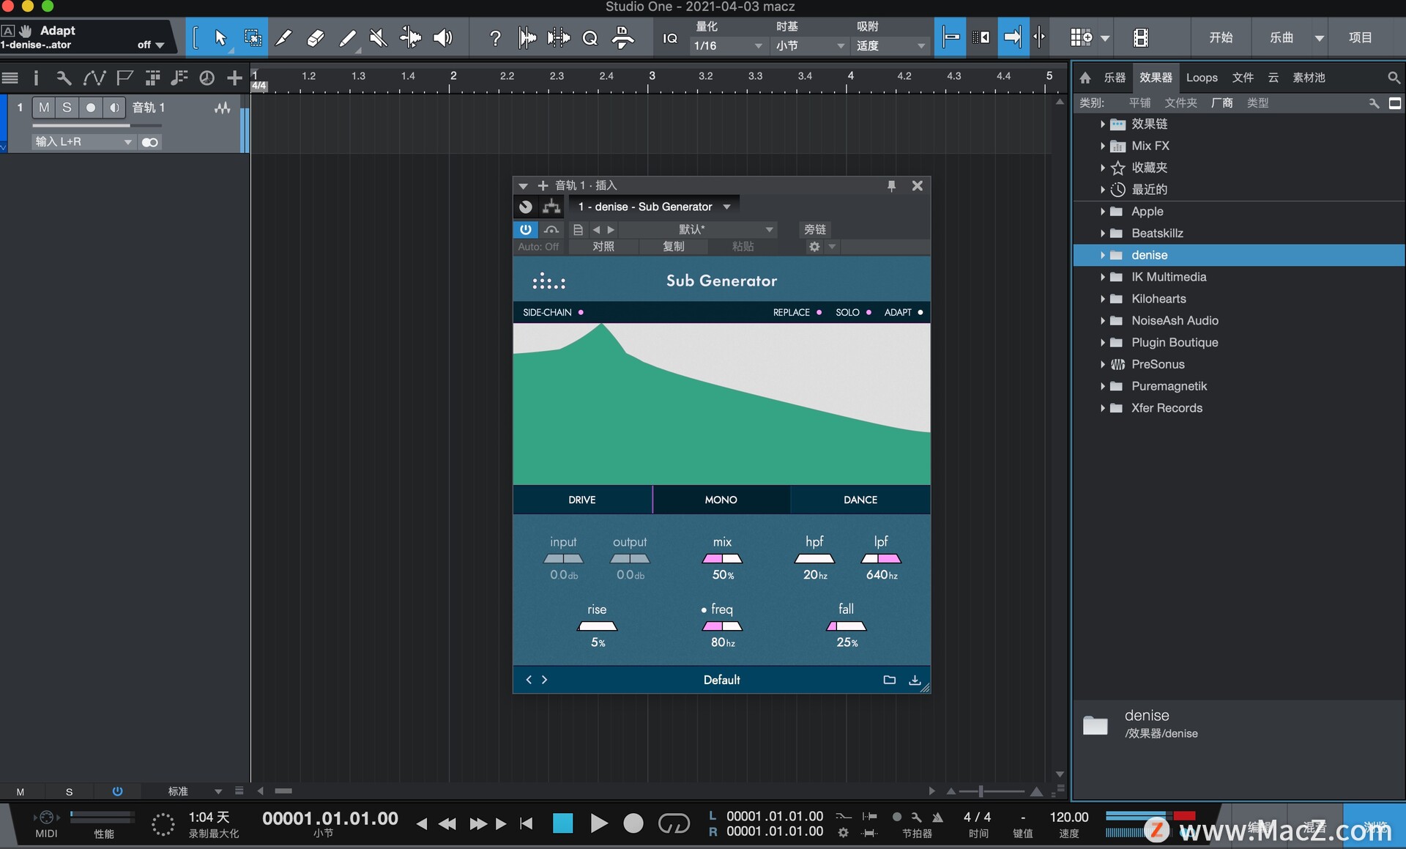
Task: Click the IQ input quantize button
Action: [670, 38]
